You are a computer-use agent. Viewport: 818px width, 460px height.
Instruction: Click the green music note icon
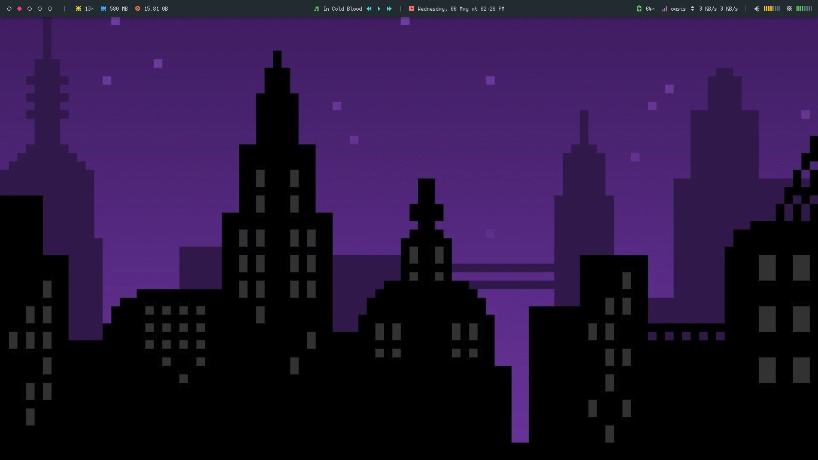[x=317, y=8]
